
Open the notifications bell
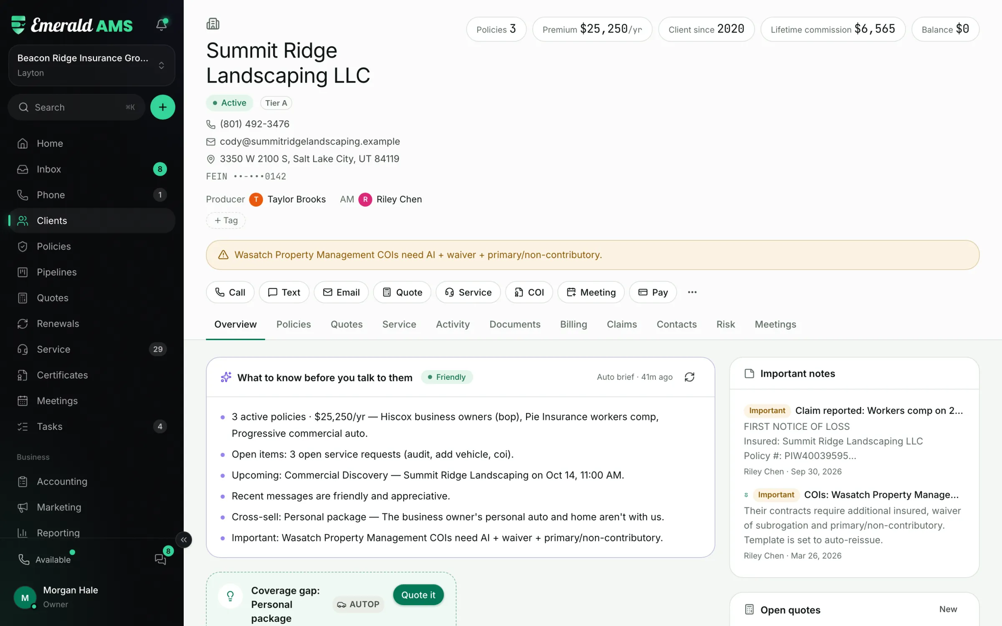(x=162, y=25)
